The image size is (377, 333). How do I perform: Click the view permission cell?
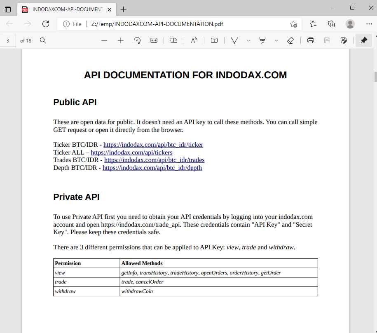click(x=87, y=273)
